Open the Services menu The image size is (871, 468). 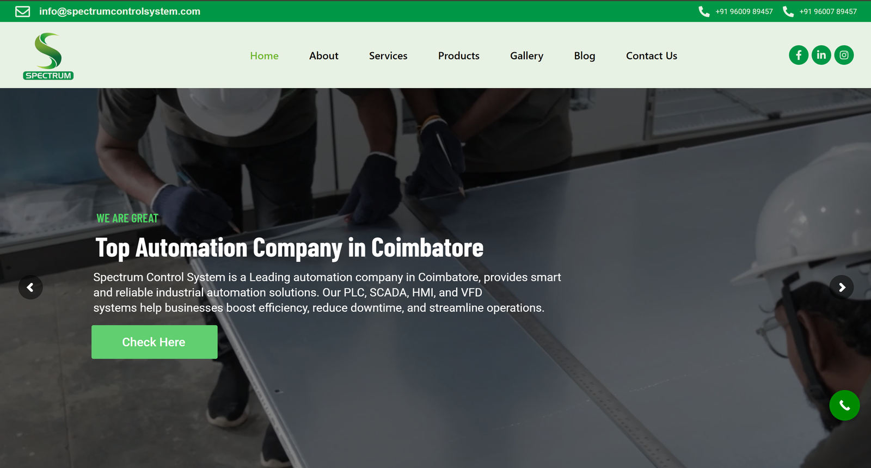point(388,56)
